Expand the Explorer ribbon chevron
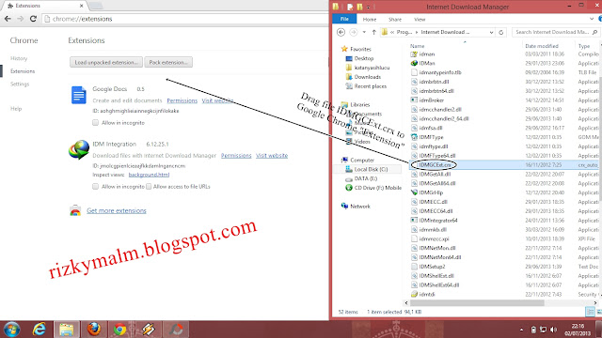 tap(592, 19)
